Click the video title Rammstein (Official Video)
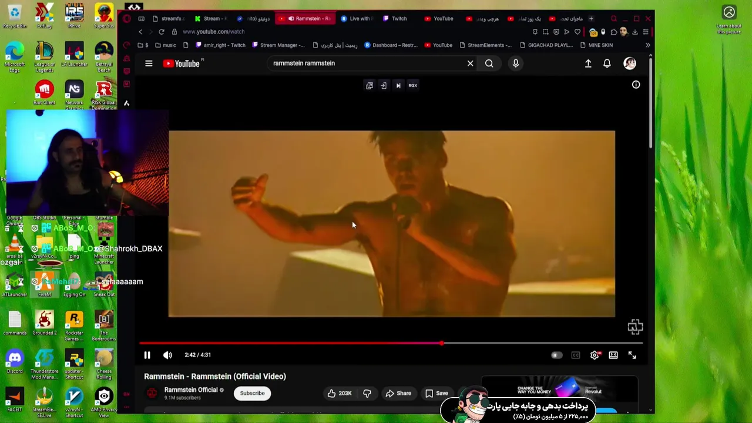 tap(215, 377)
